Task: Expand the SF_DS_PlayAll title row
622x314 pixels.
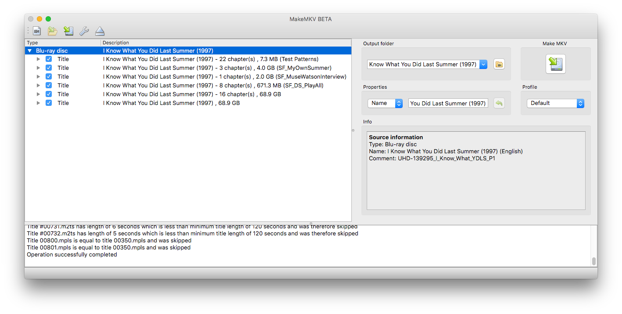Action: [39, 85]
